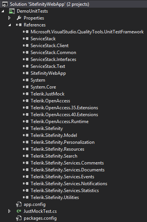Open the app.config file
Image resolution: width=147 pixels, height=222 pixels.
coord(34,205)
